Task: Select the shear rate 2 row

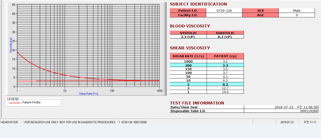Action: (x=207, y=88)
